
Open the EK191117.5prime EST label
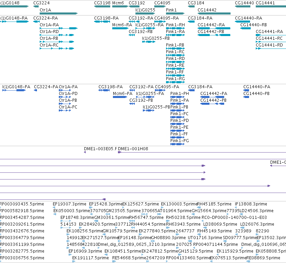click(90, 258)
